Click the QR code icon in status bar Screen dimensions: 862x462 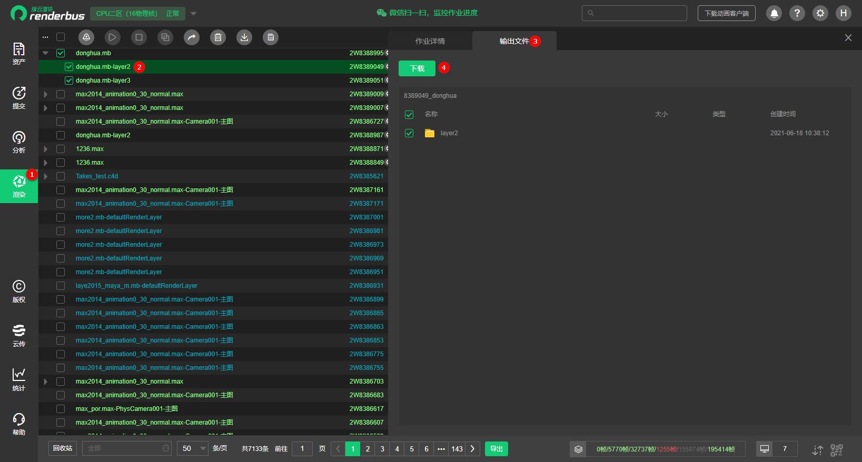pos(836,449)
